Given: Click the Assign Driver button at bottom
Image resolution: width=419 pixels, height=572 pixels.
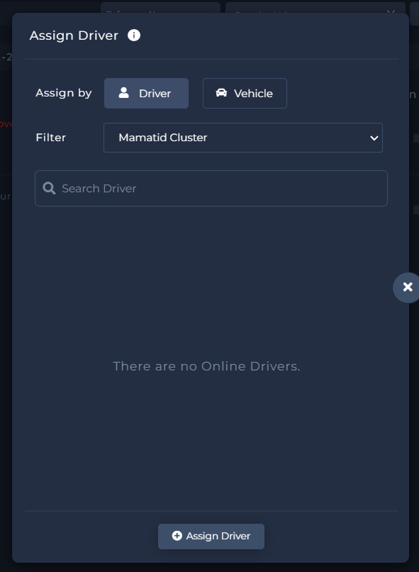Looking at the screenshot, I should [x=211, y=537].
